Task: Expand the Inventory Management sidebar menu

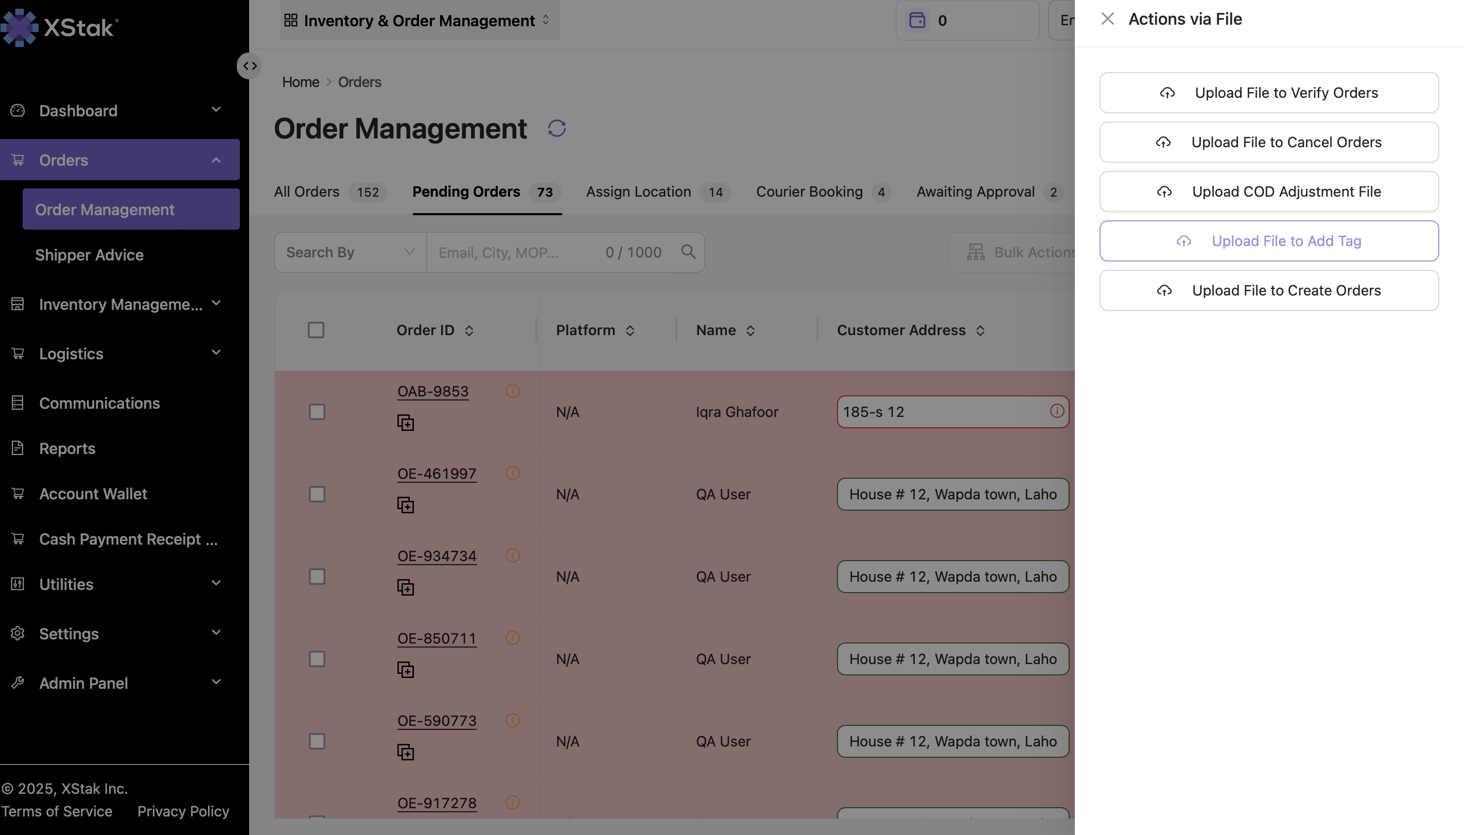Action: pyautogui.click(x=119, y=304)
